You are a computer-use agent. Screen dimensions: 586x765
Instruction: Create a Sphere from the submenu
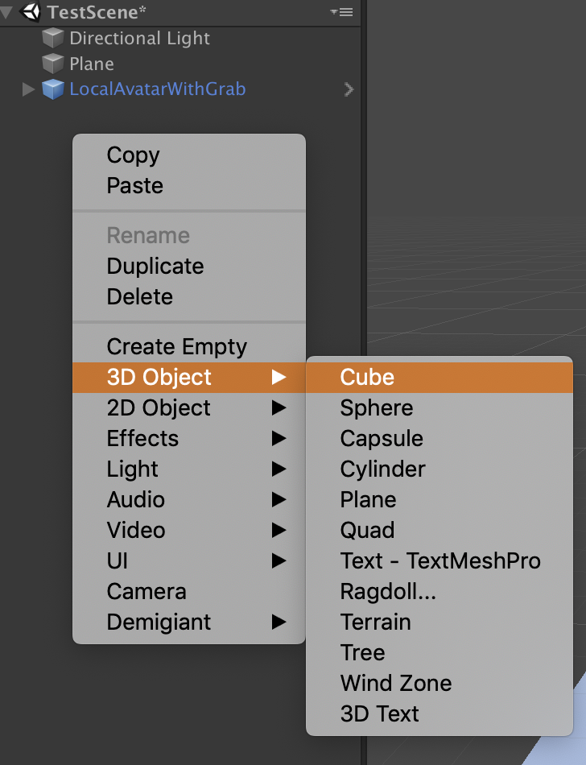(439, 408)
